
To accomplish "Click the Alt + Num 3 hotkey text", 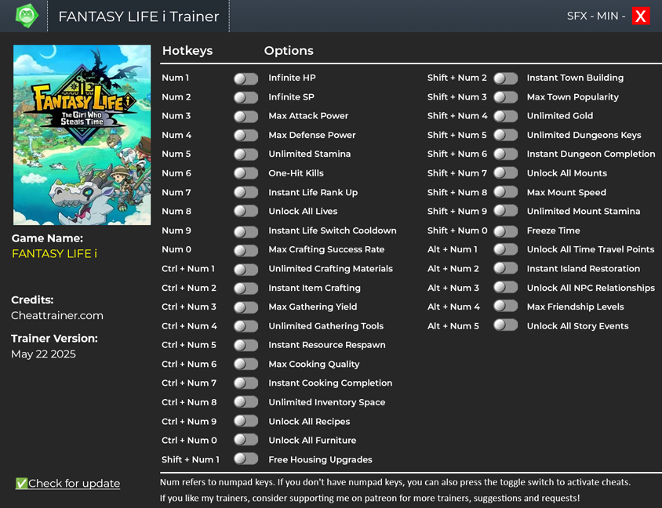I will coord(453,288).
